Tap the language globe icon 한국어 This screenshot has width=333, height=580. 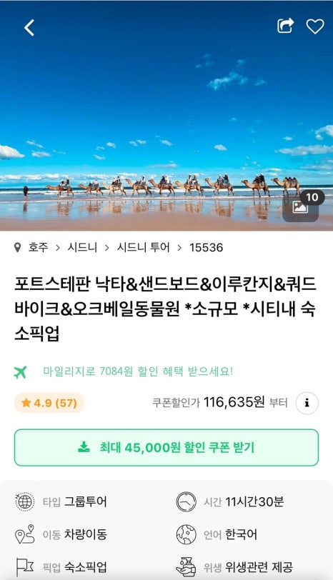click(186, 534)
